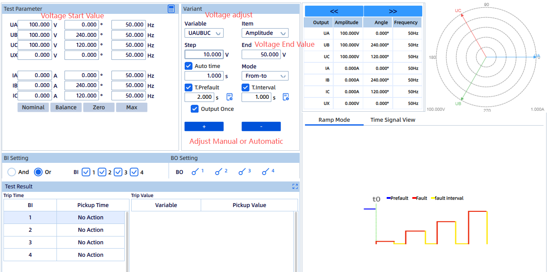The image size is (547, 272).
Task: Open the Item dropdown showing Amplitude
Action: pyautogui.click(x=265, y=33)
